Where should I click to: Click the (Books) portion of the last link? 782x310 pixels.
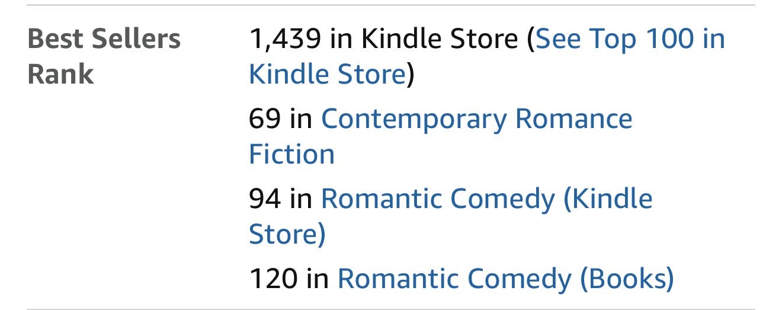pos(626,279)
